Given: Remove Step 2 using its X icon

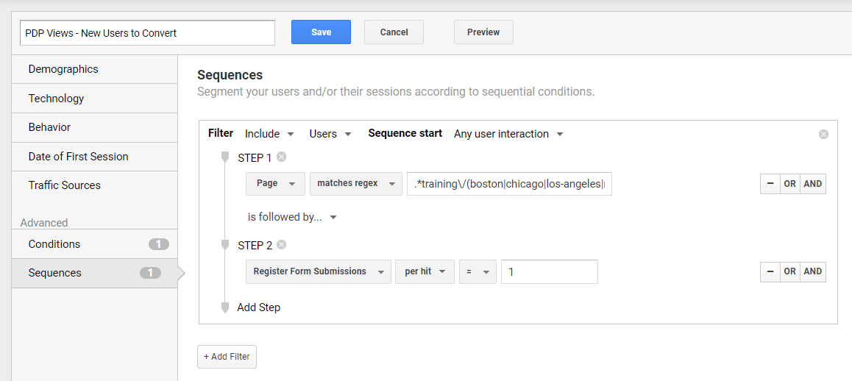Looking at the screenshot, I should [282, 245].
